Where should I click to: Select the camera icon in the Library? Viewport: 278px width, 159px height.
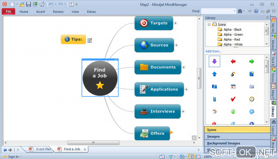[252, 87]
